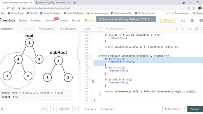Screen dimensions: 203x114
Task: Click the panel divider drag handle
Action: 80,64
